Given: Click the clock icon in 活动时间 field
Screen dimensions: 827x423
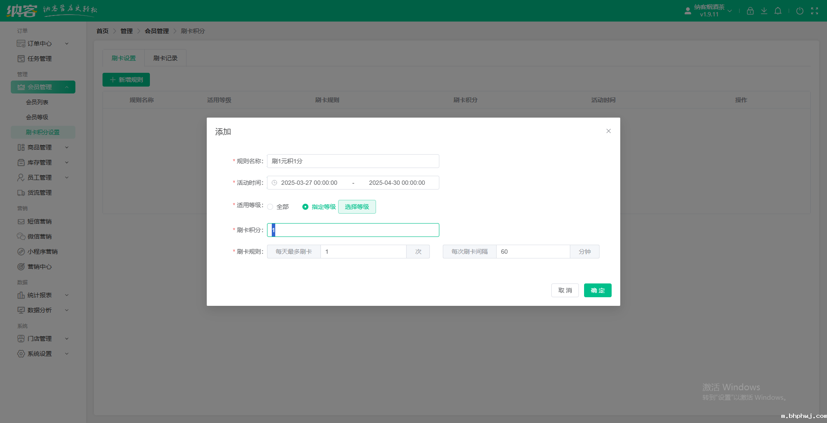Looking at the screenshot, I should [x=274, y=183].
